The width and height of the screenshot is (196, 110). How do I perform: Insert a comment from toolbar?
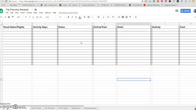(123, 17)
